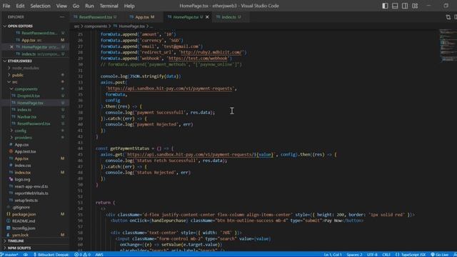This screenshot has width=457, height=257.
Task: Open index.css in the file tree
Action: pos(23,166)
